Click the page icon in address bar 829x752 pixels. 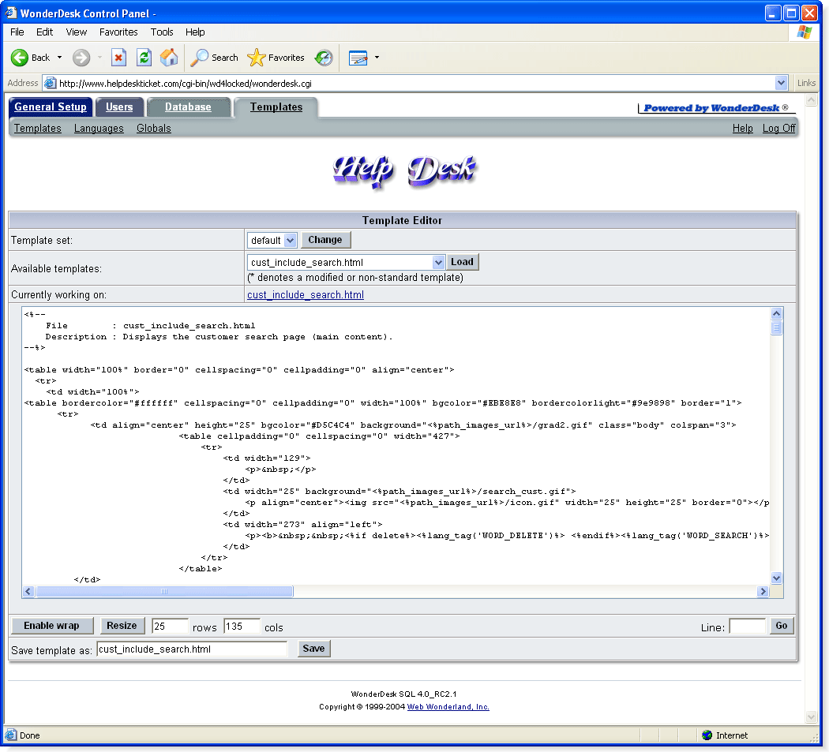pos(51,83)
